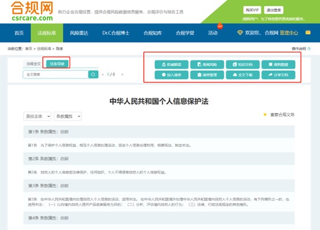Click the 第1条 article text

pyautogui.click(x=109, y=145)
